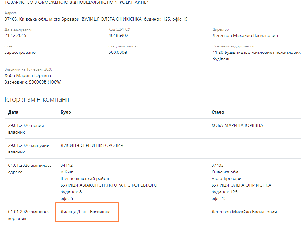Click the "Дата" column header
Viewport: 301px width, 225px height.
tap(13, 112)
